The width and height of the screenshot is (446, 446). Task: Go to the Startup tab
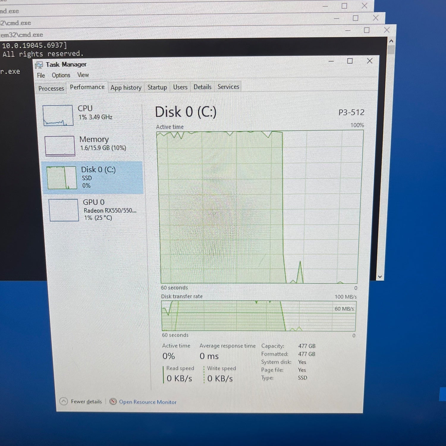click(157, 87)
